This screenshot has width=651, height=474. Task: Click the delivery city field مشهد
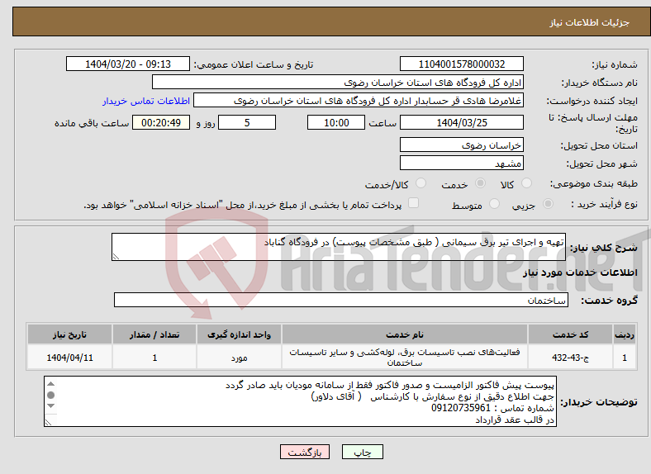[x=461, y=164]
